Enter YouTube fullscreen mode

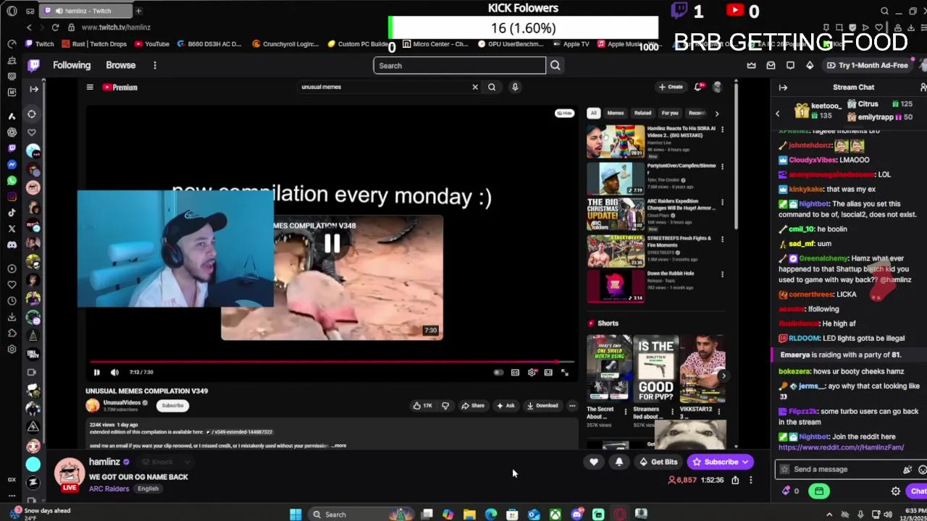click(565, 372)
